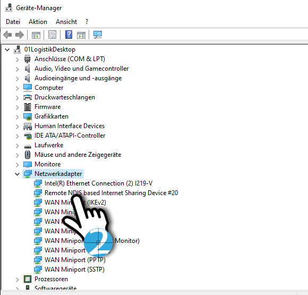Viewport: 308px width, 295px height.
Task: Open the blue Help question mark icon
Action: 69,35
